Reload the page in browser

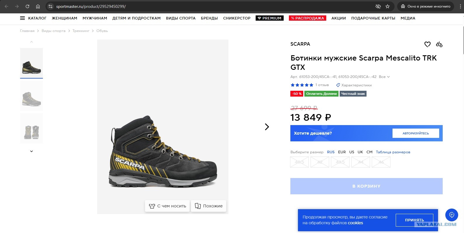[x=27, y=6]
